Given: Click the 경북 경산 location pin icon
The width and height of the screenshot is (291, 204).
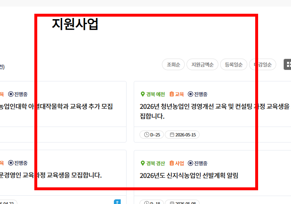Looking at the screenshot, I should click(143, 163).
